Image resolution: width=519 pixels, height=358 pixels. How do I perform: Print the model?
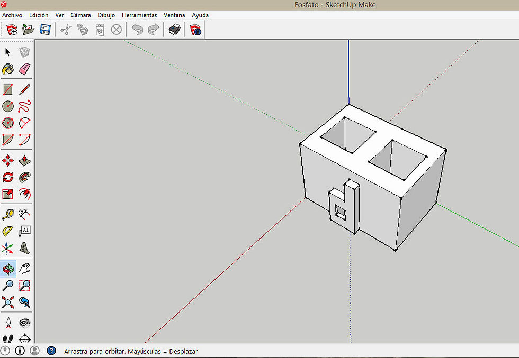click(174, 30)
